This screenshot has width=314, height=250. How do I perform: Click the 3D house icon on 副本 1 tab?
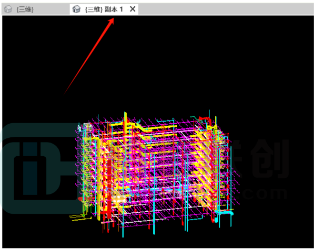[x=76, y=9]
